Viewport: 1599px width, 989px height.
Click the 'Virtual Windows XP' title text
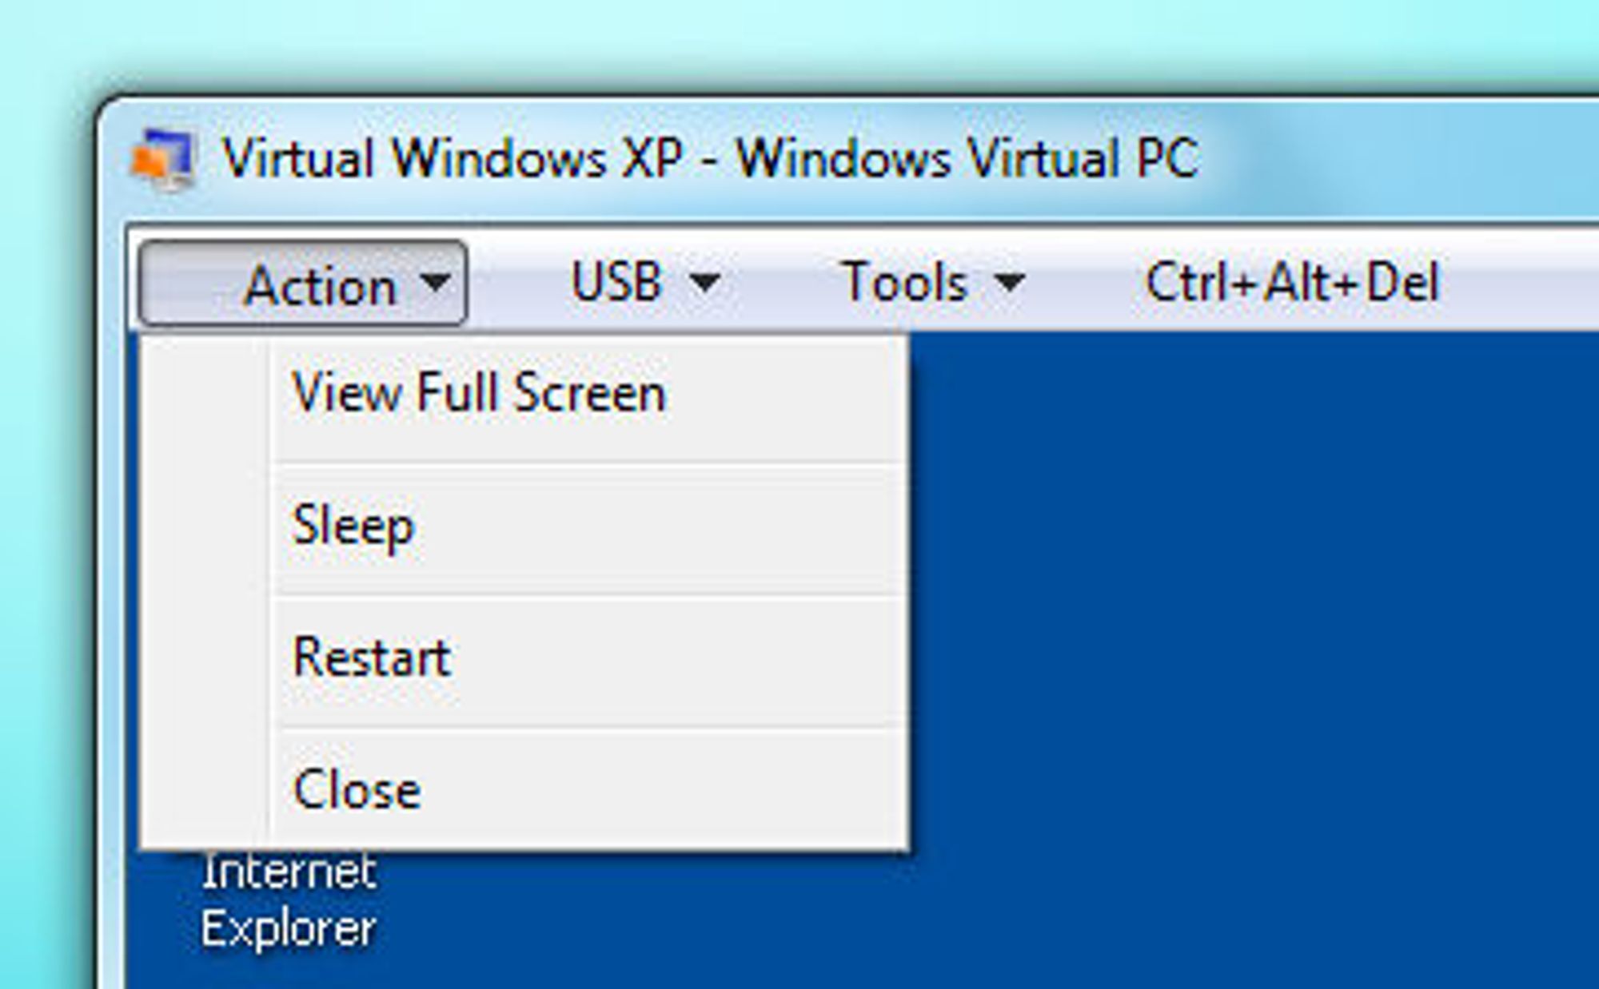pos(453,157)
